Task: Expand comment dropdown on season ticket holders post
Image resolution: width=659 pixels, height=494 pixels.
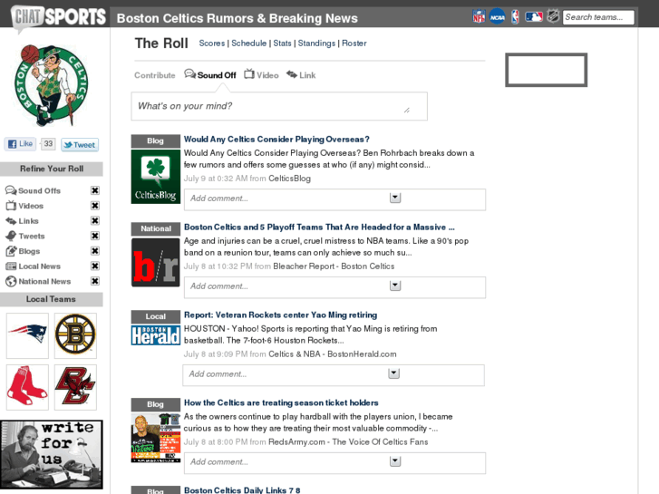Action: click(395, 461)
